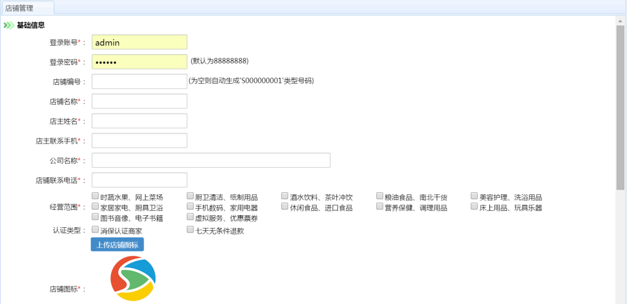Click the scrollbar up arrow
This screenshot has width=627, height=304.
[621, 21]
